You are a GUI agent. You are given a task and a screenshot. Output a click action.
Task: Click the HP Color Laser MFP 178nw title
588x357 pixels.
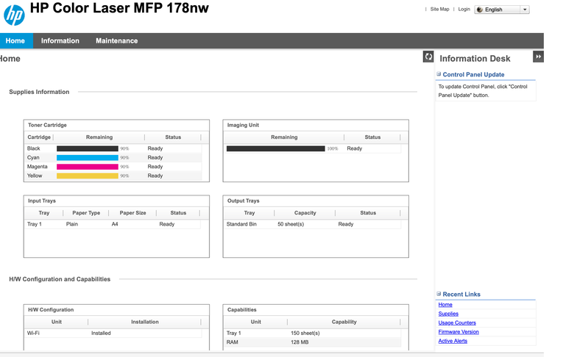click(x=119, y=8)
